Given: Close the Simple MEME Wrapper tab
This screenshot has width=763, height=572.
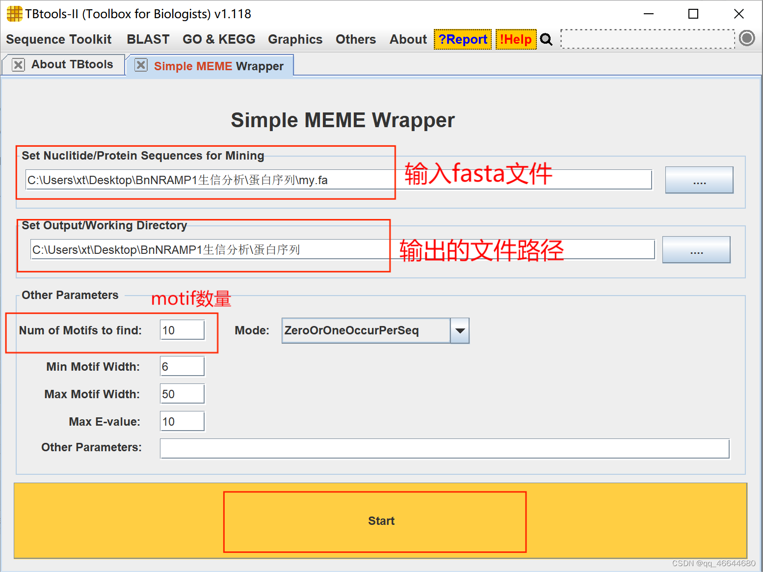Looking at the screenshot, I should (140, 65).
